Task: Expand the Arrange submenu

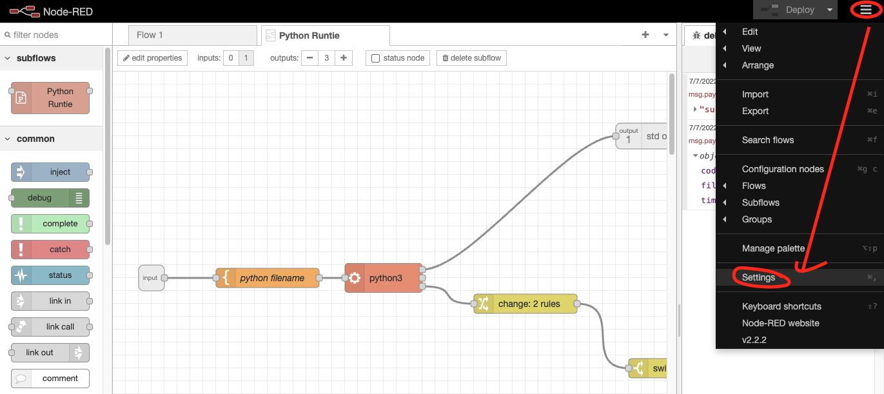Action: coord(800,65)
